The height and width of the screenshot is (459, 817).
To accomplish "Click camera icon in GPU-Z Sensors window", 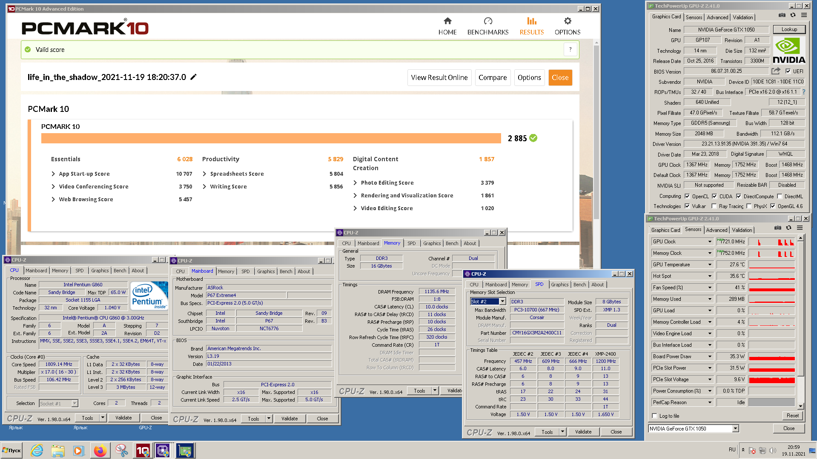I will [778, 228].
